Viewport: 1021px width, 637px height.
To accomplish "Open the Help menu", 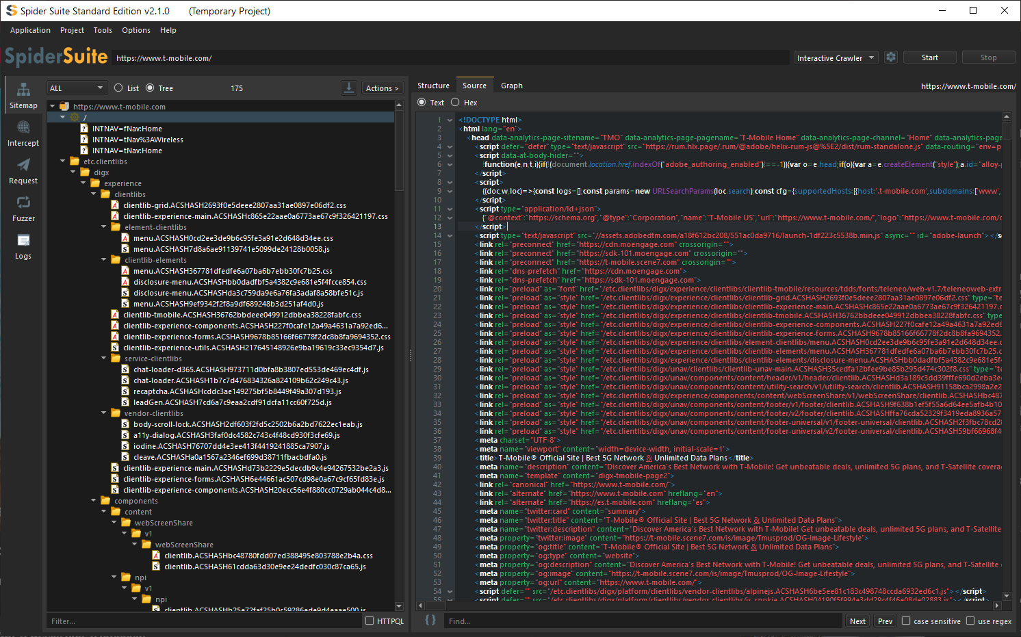I will (x=168, y=30).
